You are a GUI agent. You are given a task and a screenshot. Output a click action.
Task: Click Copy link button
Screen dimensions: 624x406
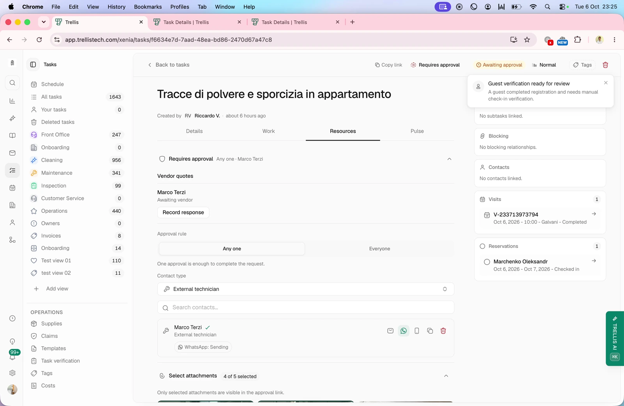[388, 65]
